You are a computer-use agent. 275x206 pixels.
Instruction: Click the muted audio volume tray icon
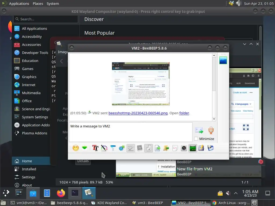coord(228,193)
